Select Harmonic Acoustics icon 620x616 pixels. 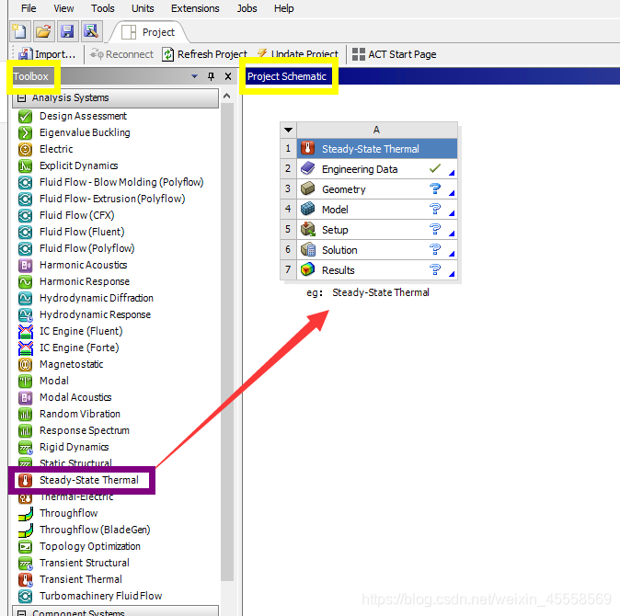point(25,265)
